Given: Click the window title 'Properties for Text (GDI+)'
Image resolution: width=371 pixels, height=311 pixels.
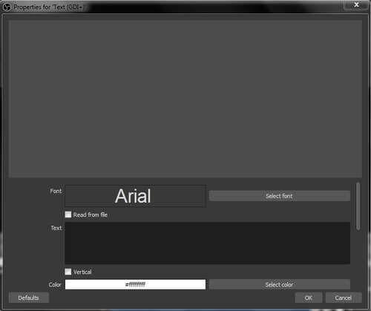Looking at the screenshot, I should [48, 7].
